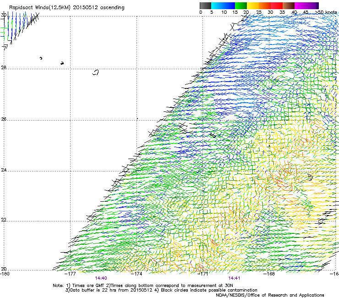Click the cyan 5-10 knots legend color

(217, 6)
